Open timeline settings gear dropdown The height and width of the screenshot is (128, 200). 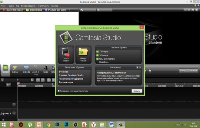[8, 85]
